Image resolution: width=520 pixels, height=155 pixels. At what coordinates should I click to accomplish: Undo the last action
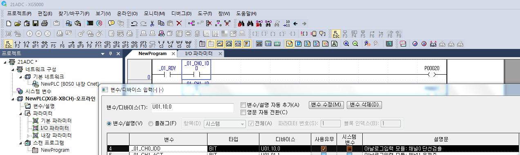point(134,23)
